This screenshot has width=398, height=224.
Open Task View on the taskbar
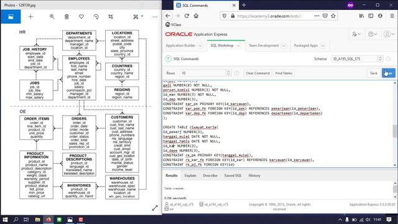(26, 220)
